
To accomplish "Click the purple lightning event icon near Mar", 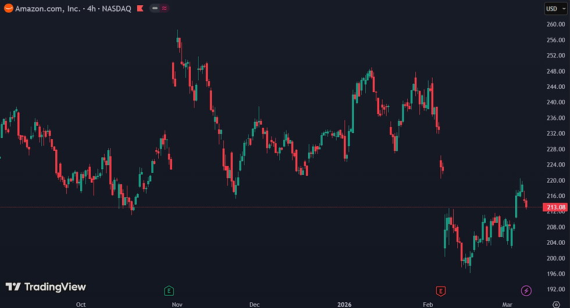I will click(526, 291).
